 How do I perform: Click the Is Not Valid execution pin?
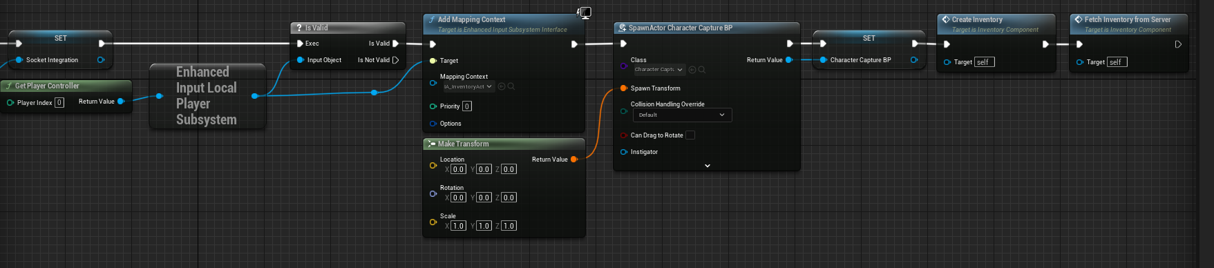coord(395,60)
